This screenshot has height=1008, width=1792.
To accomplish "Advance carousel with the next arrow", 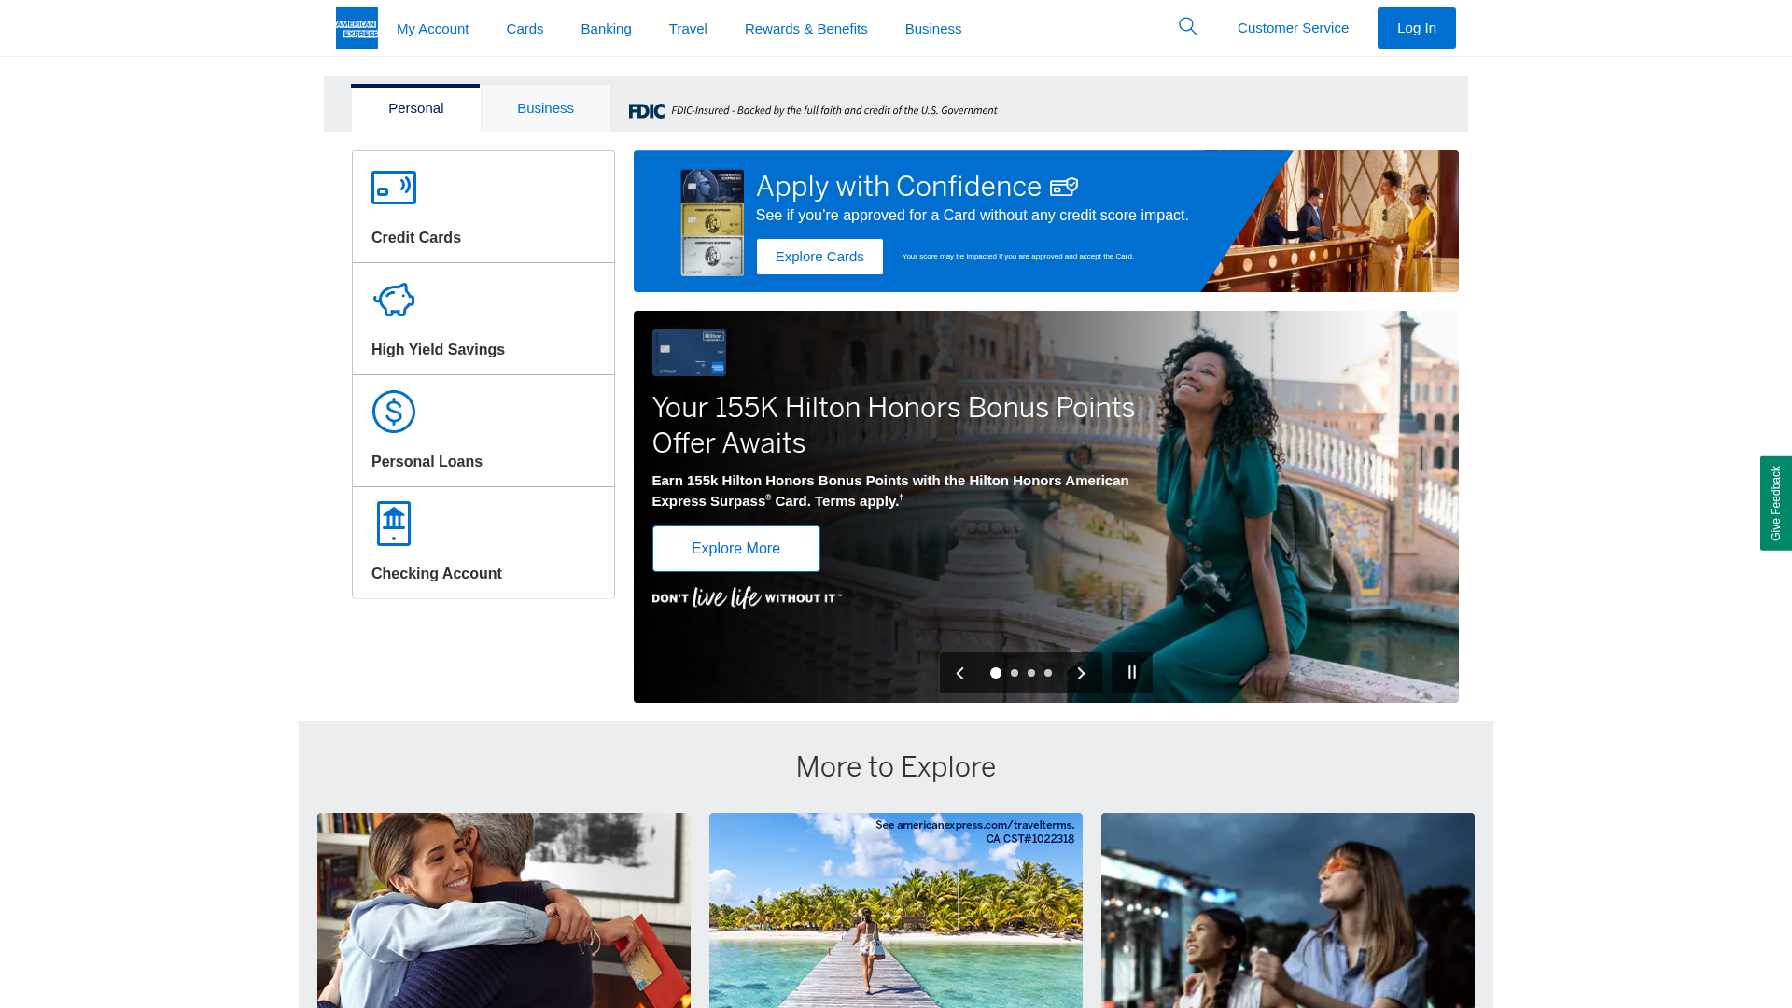I will [x=1081, y=672].
